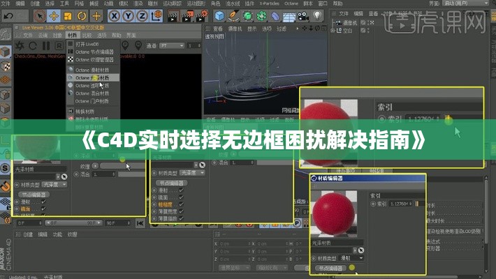The height and width of the screenshot is (279, 496).
Task: Activate the Move tool in toolbar
Action: pyautogui.click(x=54, y=15)
